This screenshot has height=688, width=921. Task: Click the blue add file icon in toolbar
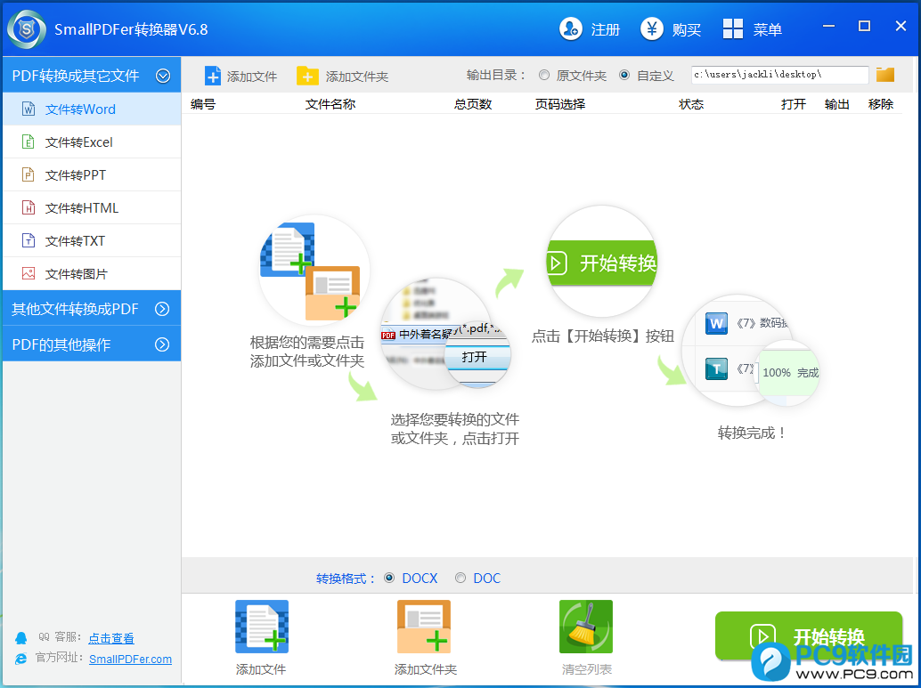pos(213,76)
